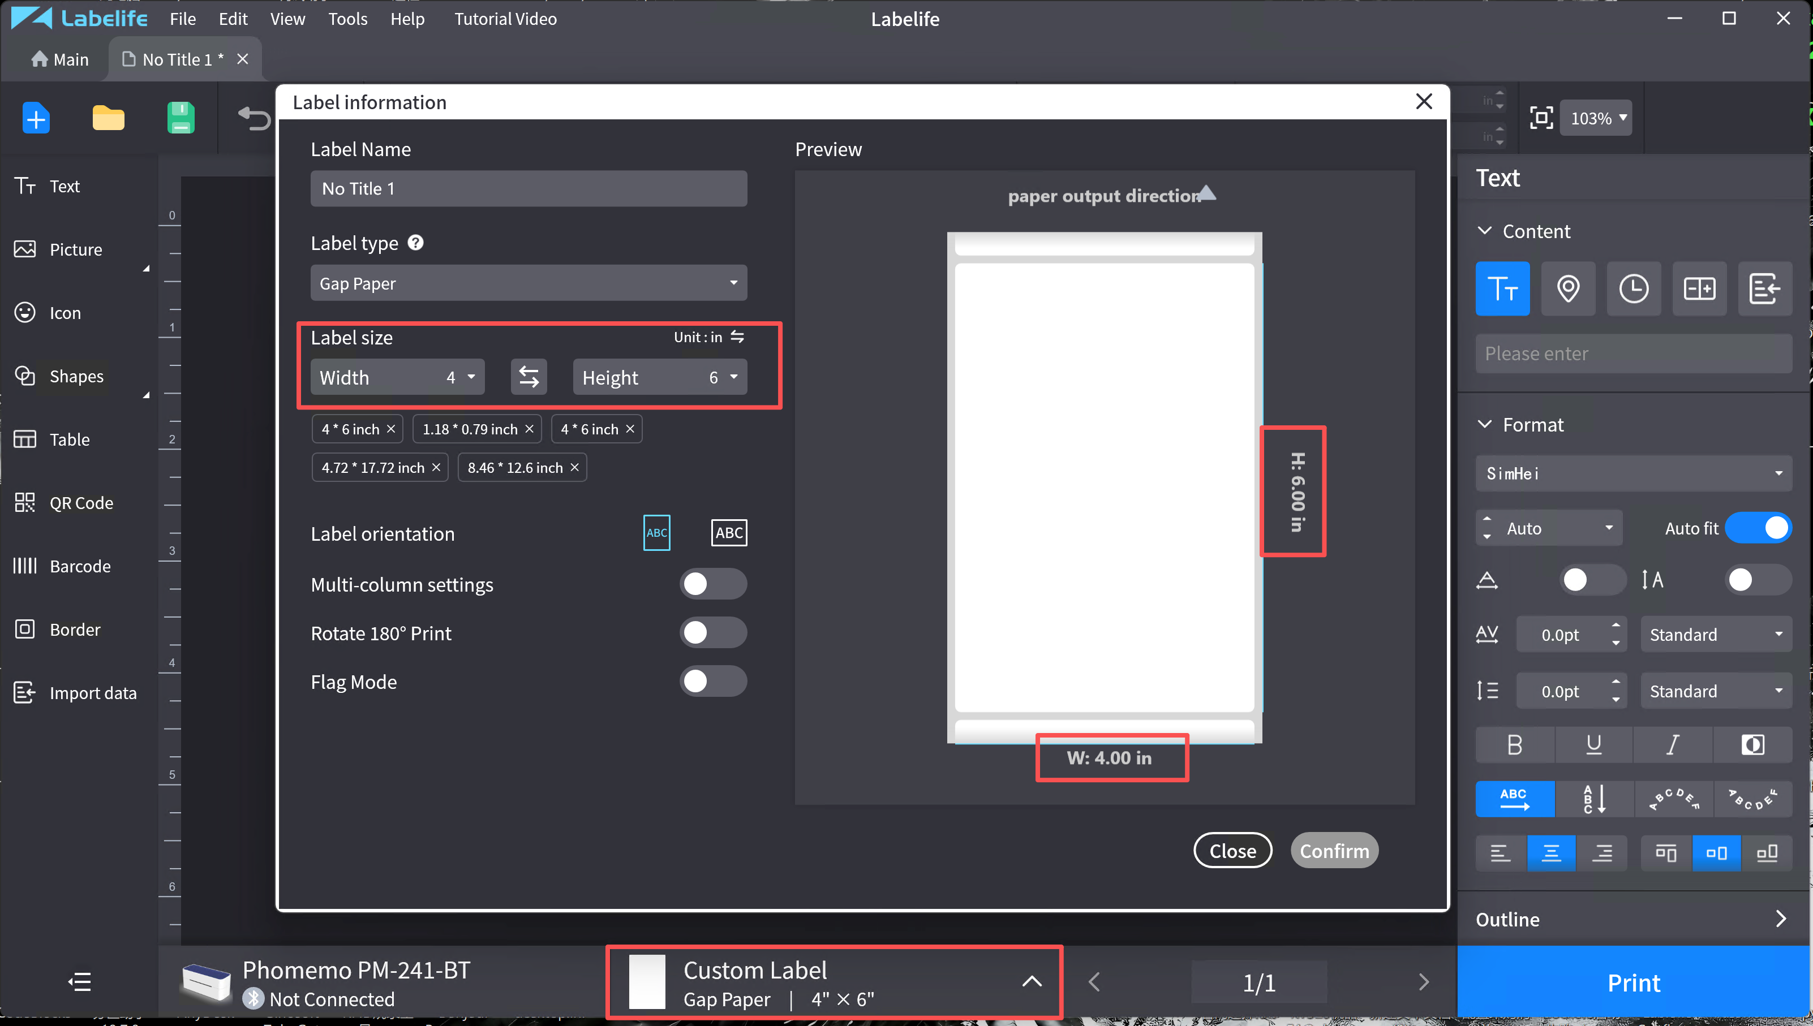Click the Label type help question icon
Screen dimensions: 1813x1026
(x=416, y=243)
